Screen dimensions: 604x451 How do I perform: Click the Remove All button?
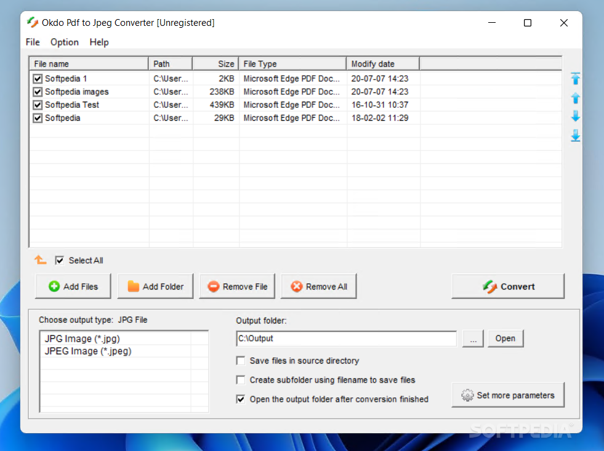pyautogui.click(x=318, y=286)
